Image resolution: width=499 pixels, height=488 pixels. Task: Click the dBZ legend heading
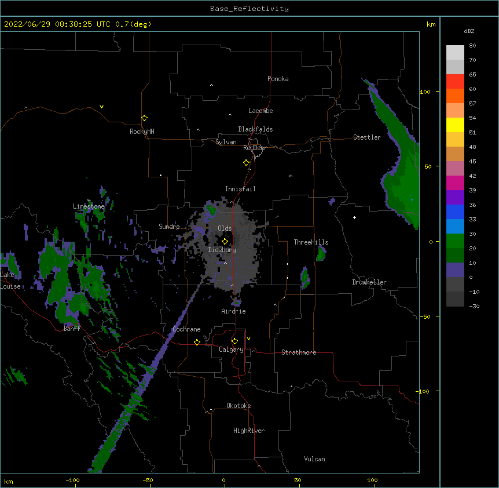pyautogui.click(x=469, y=31)
